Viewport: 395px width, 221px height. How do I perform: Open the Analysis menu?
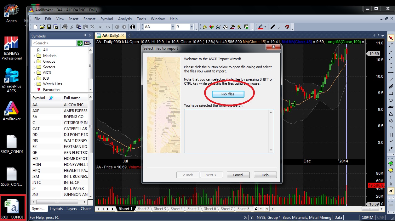(x=125, y=19)
